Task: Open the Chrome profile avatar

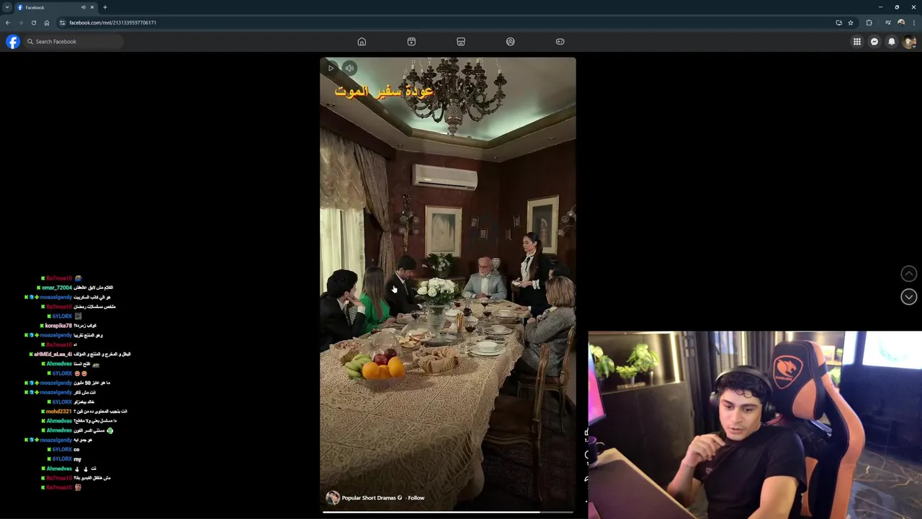Action: point(901,22)
